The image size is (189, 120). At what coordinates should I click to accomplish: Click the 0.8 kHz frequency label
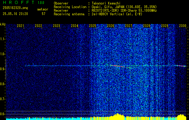[3, 84]
